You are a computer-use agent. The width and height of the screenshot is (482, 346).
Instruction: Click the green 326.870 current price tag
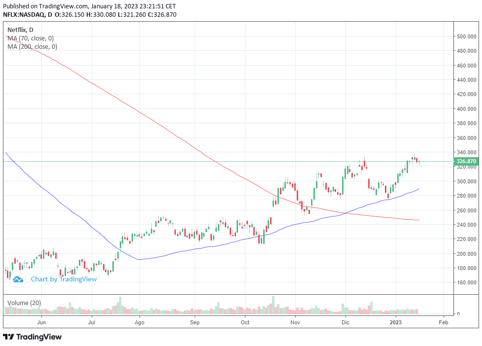click(x=466, y=162)
